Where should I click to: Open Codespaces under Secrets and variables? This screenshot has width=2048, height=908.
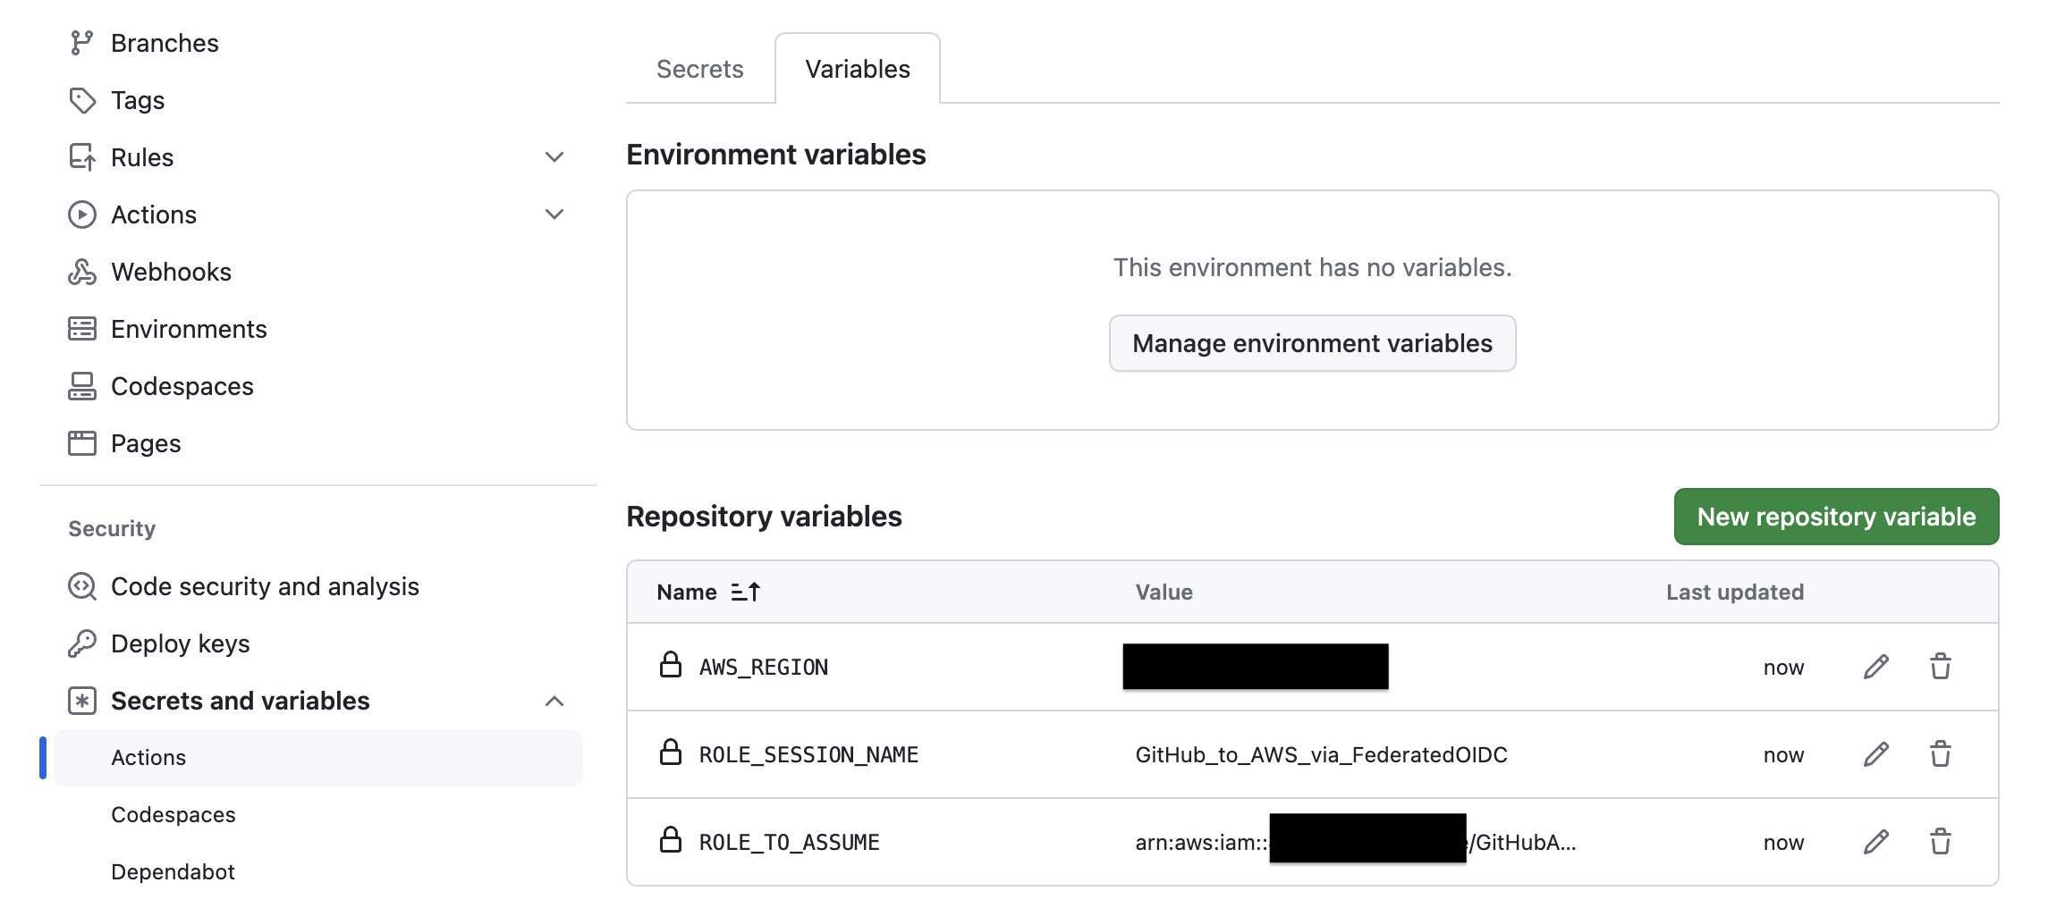pos(173,814)
